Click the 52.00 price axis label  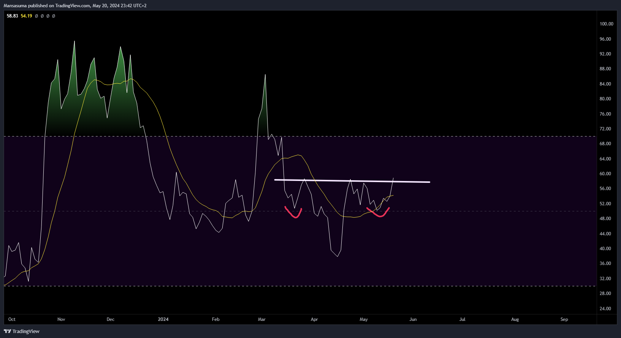(605, 204)
